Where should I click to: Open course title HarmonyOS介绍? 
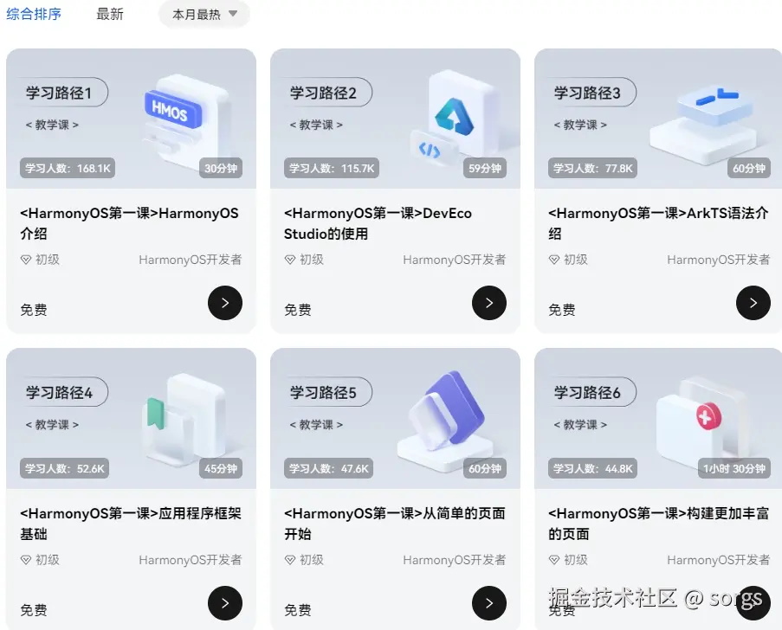[129, 223]
